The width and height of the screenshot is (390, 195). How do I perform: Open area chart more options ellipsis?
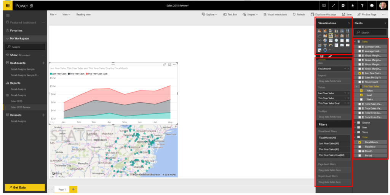coord(174,65)
